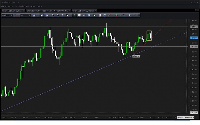Screen dimensions: 200x125
Task: Open the Help menu
Action: pyautogui.click(x=40, y=6)
